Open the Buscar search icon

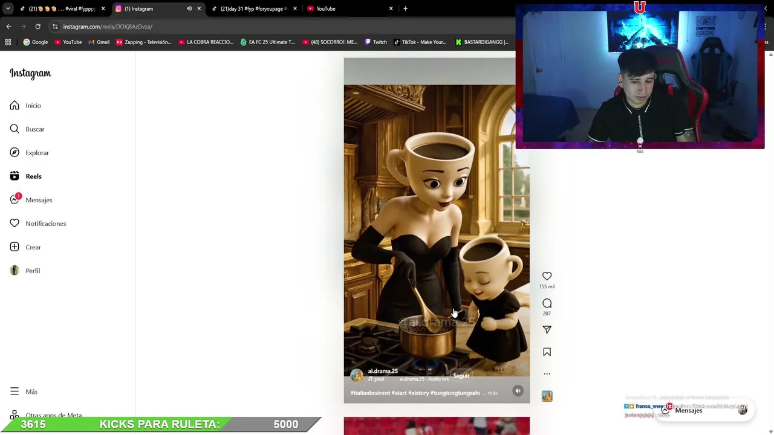(x=15, y=129)
